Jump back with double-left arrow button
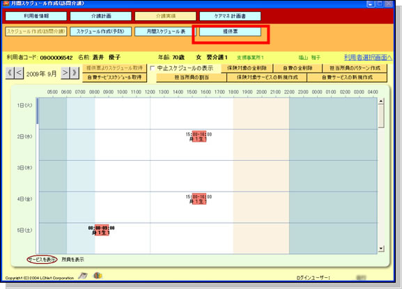Viewport: 402px width, 289px height. pos(10,73)
